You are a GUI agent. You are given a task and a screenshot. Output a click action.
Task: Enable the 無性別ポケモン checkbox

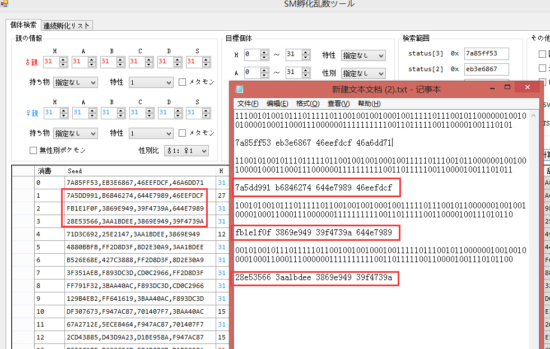34,150
